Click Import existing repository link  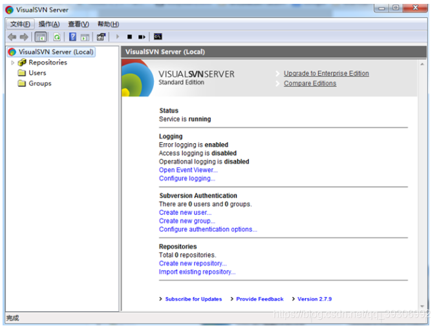tap(197, 272)
